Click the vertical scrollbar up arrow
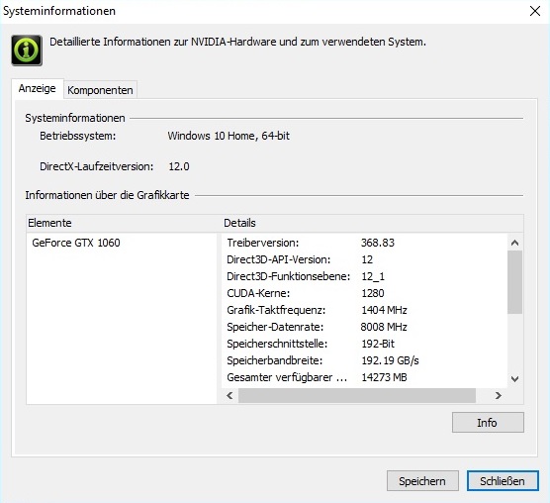 [x=515, y=243]
